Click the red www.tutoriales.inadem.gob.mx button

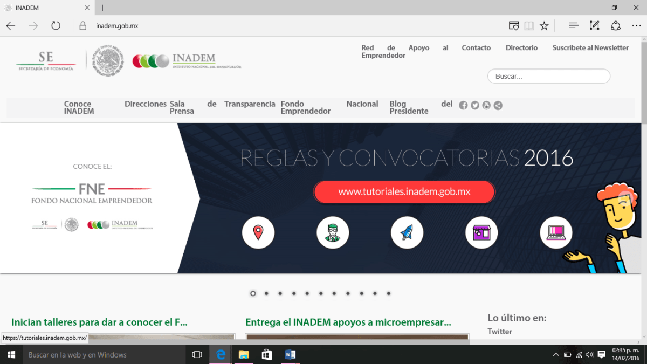(x=404, y=192)
